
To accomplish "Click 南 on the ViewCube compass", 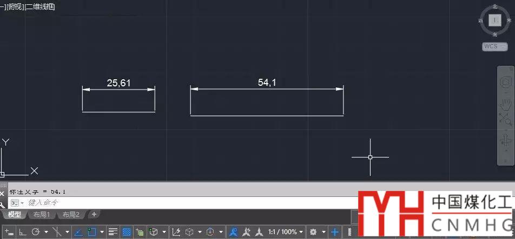I will (x=494, y=35).
